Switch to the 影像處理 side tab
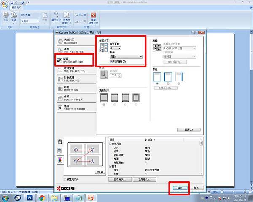 76,79
